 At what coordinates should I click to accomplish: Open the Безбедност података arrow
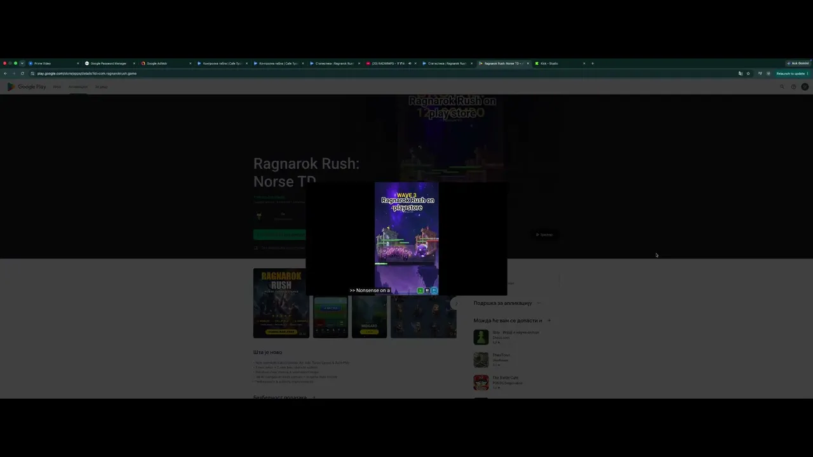click(x=314, y=397)
